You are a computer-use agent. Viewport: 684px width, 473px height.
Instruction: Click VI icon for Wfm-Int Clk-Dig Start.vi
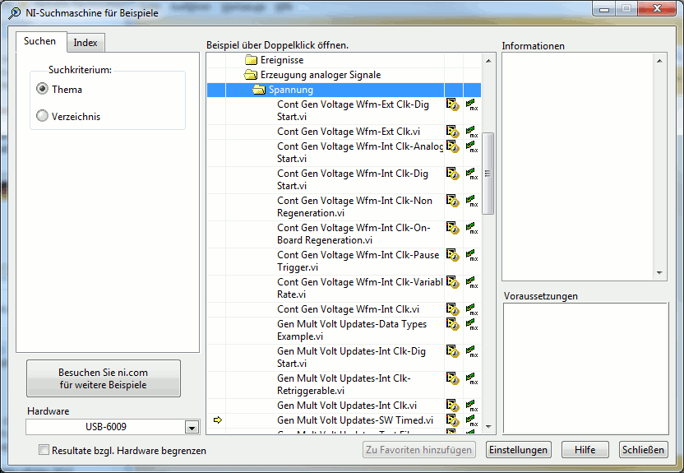452,174
